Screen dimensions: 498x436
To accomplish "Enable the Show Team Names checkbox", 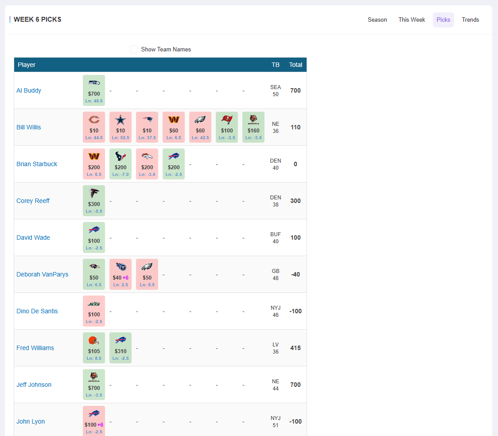I will (134, 49).
